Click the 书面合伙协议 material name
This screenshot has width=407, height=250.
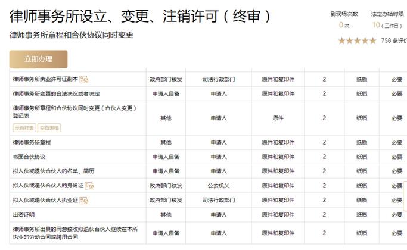(29, 157)
